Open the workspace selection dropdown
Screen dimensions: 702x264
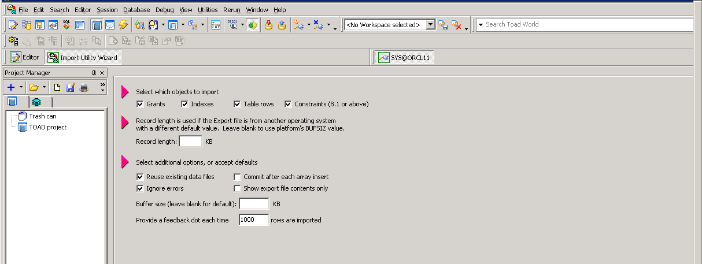430,25
